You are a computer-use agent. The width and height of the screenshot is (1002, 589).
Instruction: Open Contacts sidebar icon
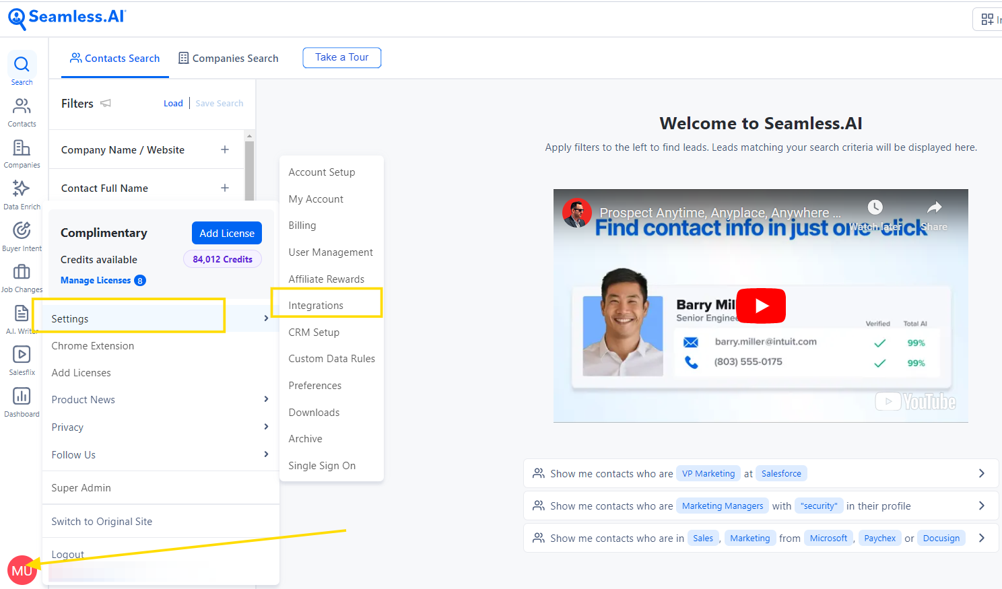pos(22,112)
